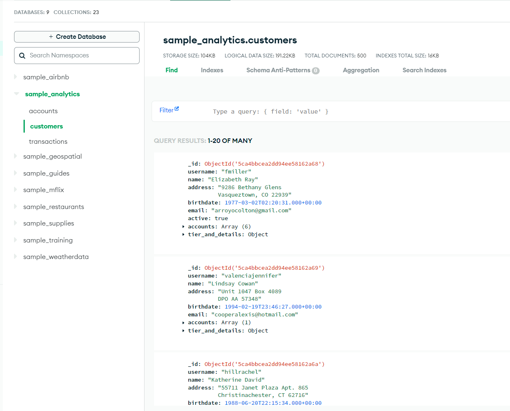This screenshot has width=510, height=411.
Task: Select sample_mflix database name
Action: (x=44, y=190)
